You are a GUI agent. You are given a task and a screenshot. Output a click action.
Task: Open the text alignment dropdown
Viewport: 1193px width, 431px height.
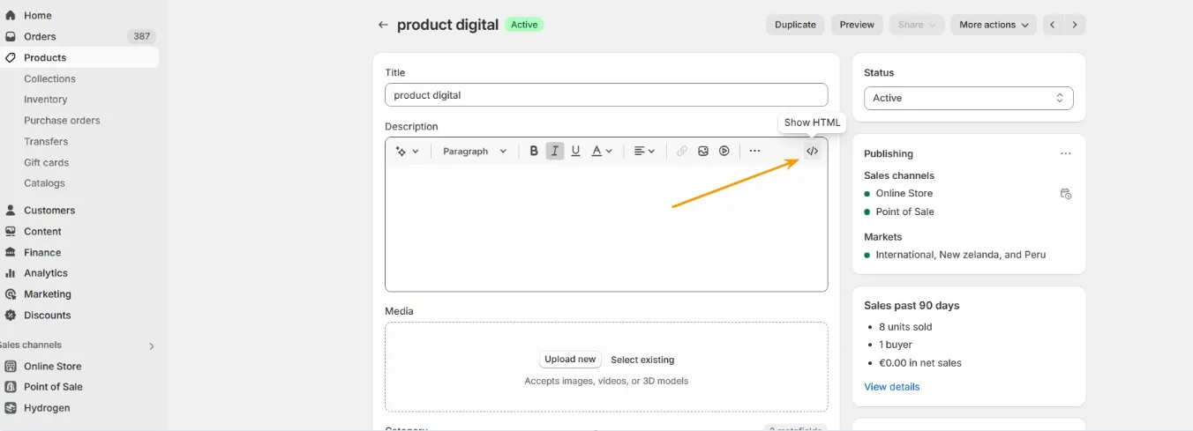pyautogui.click(x=645, y=151)
